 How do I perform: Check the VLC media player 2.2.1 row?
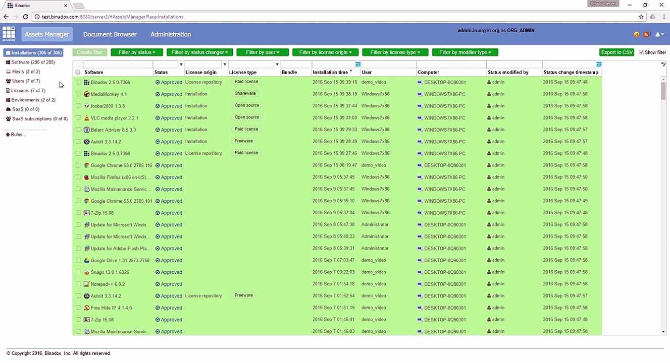click(x=78, y=118)
